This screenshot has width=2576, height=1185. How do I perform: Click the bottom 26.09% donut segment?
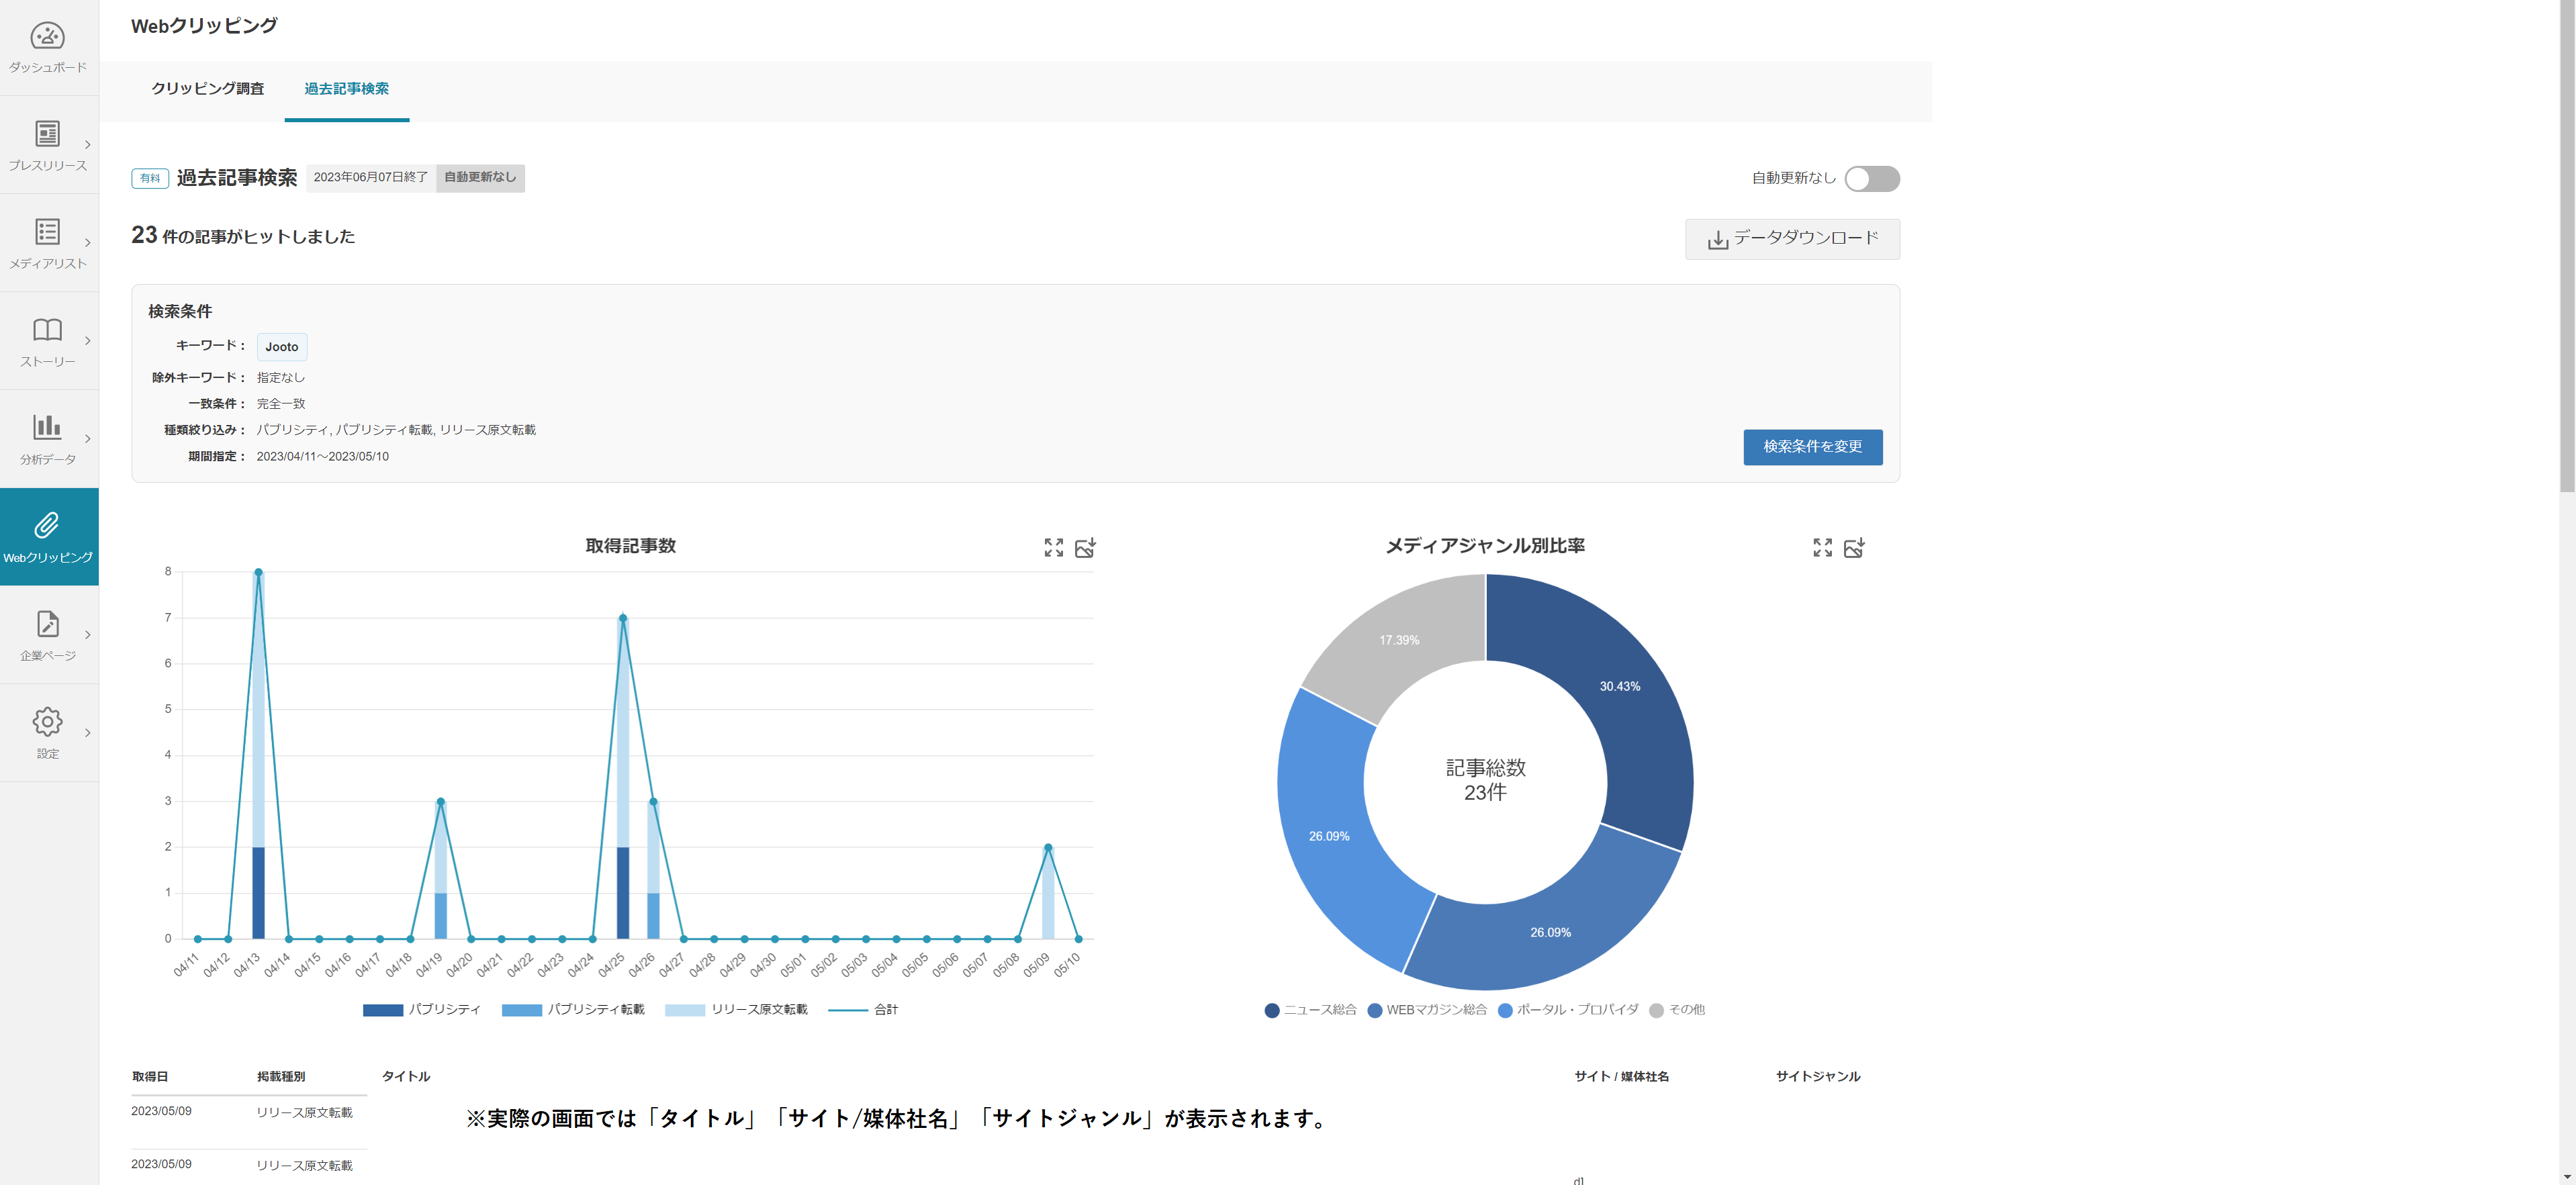click(x=1551, y=933)
